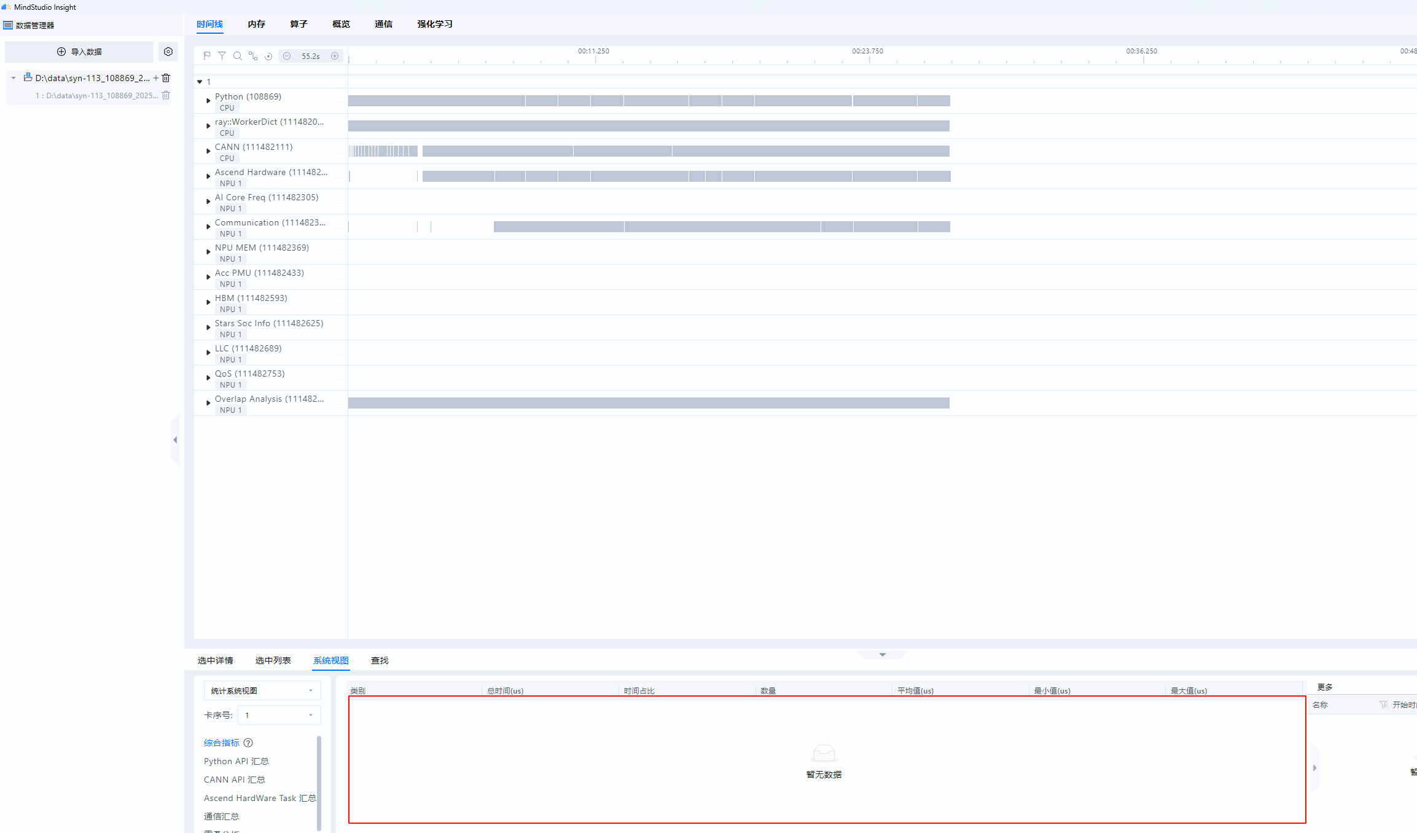Click the filter icon in 名称 column header

point(1383,705)
